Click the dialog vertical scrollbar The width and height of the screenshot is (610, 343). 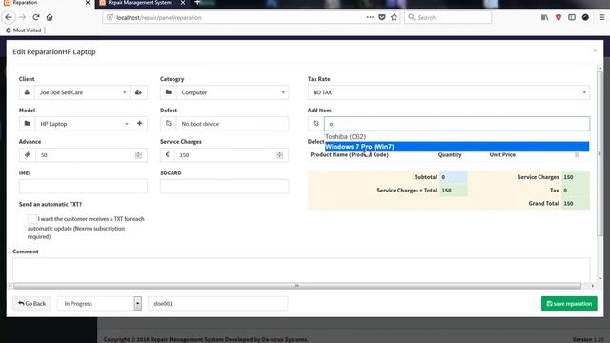tap(600, 155)
